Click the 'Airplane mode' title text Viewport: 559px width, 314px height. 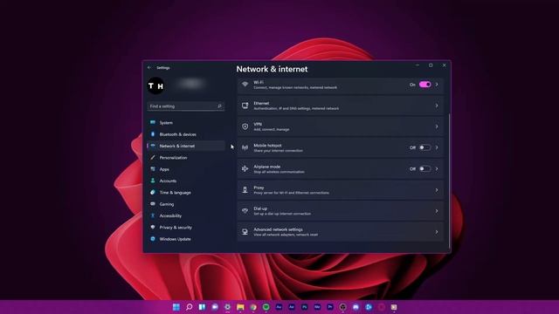tap(267, 167)
